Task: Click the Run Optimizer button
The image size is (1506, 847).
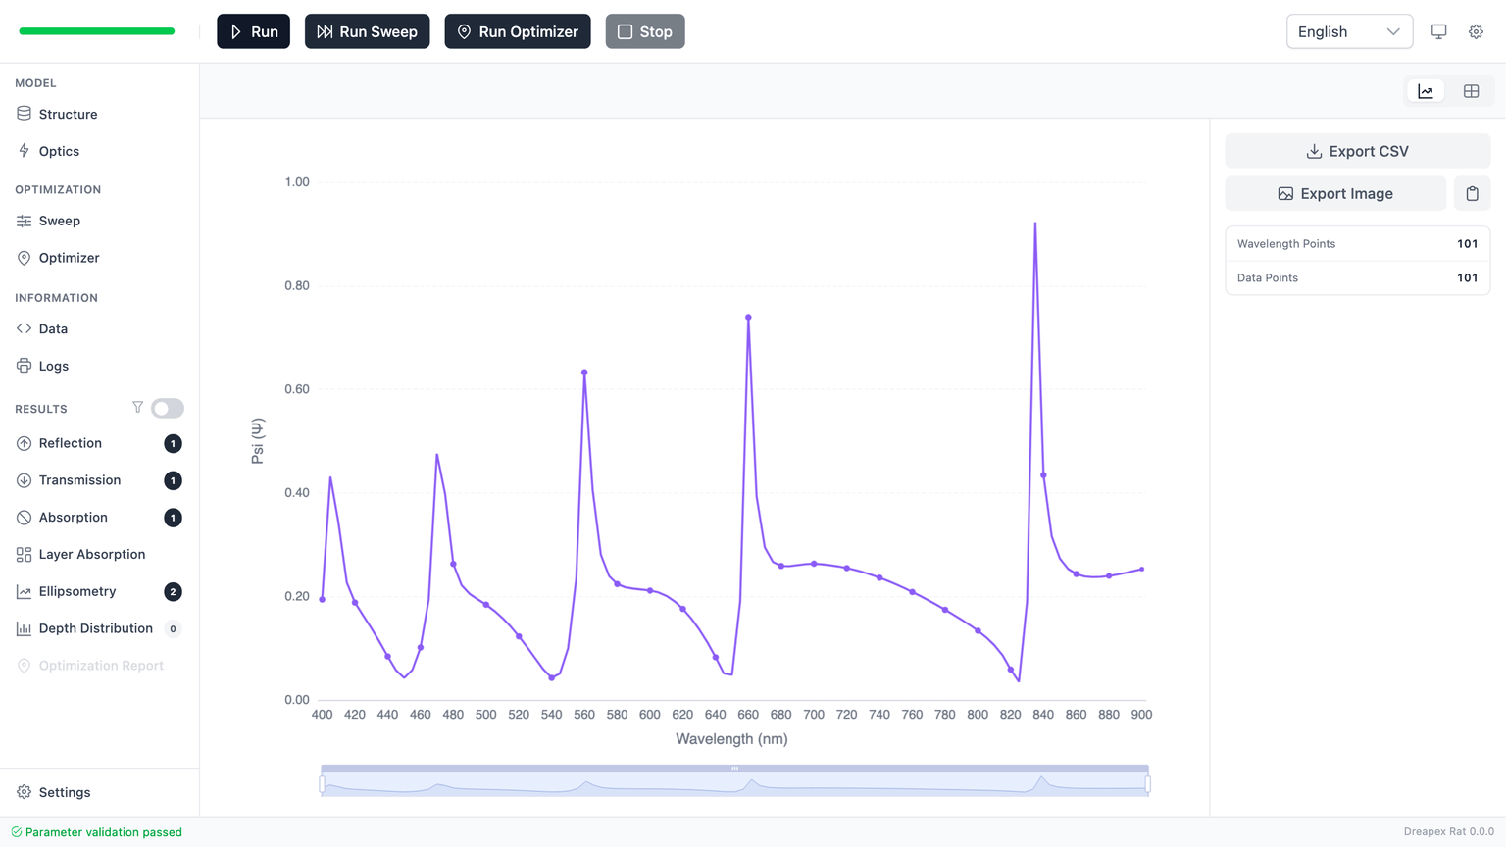Action: (x=517, y=31)
